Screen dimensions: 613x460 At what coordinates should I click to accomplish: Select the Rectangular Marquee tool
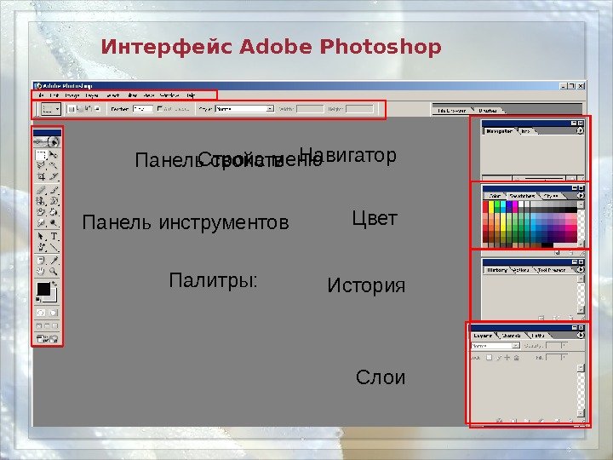(x=41, y=155)
